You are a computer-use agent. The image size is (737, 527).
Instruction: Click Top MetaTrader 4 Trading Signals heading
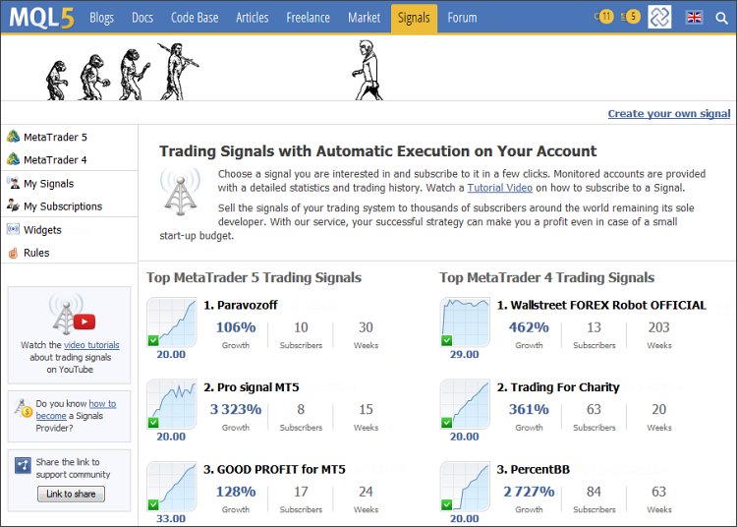(547, 278)
